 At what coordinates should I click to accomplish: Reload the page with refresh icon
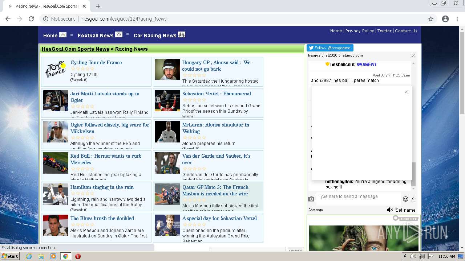31,19
